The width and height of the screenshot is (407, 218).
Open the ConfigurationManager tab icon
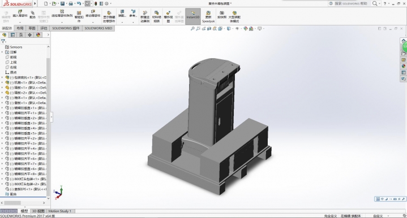pyautogui.click(x=22, y=34)
